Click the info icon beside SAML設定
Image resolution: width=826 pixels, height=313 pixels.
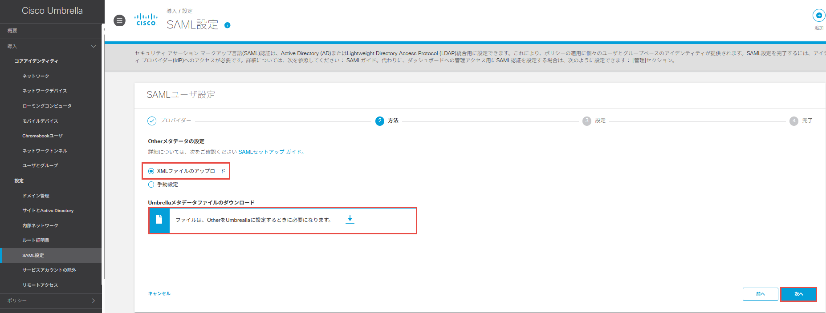tap(227, 25)
